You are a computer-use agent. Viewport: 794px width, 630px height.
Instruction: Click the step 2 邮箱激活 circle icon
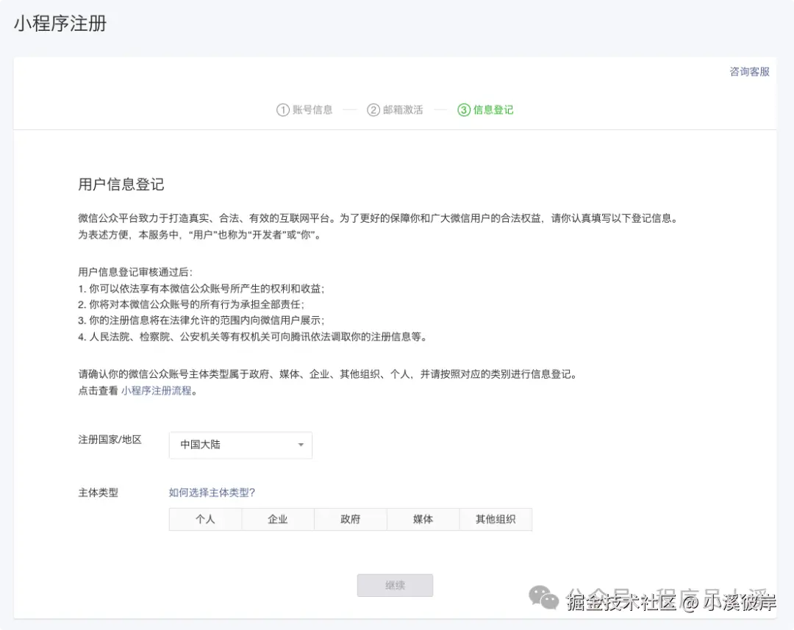pyautogui.click(x=374, y=109)
